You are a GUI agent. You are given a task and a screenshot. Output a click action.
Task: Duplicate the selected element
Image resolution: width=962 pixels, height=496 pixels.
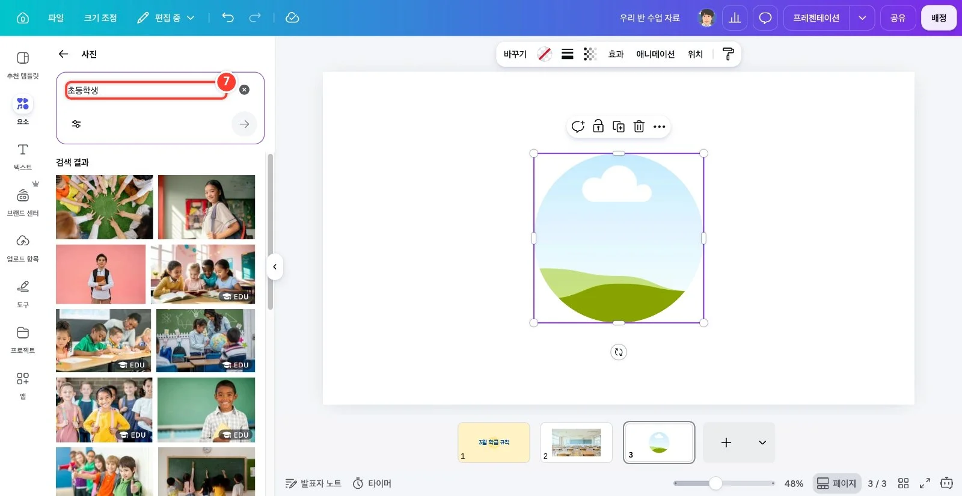point(619,126)
